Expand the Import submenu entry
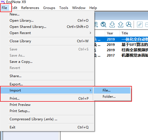The width and height of the screenshot is (148, 140). [47, 90]
